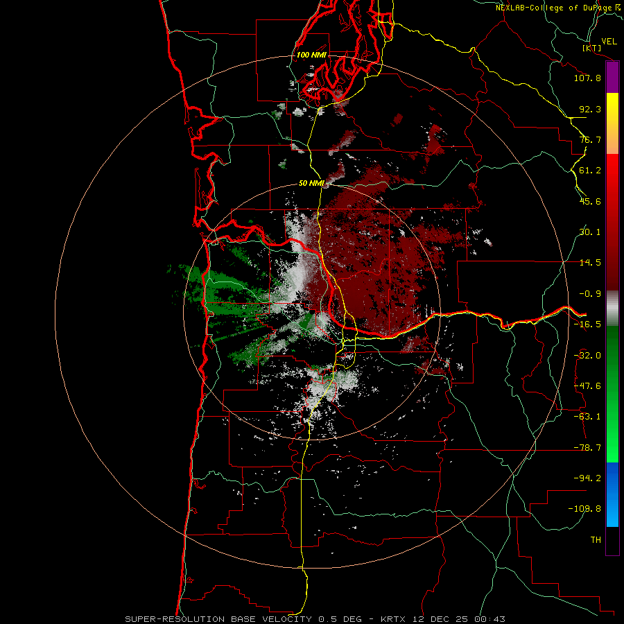This screenshot has width=624, height=624.
Task: Click the -0.9 scale value
Action: point(590,294)
